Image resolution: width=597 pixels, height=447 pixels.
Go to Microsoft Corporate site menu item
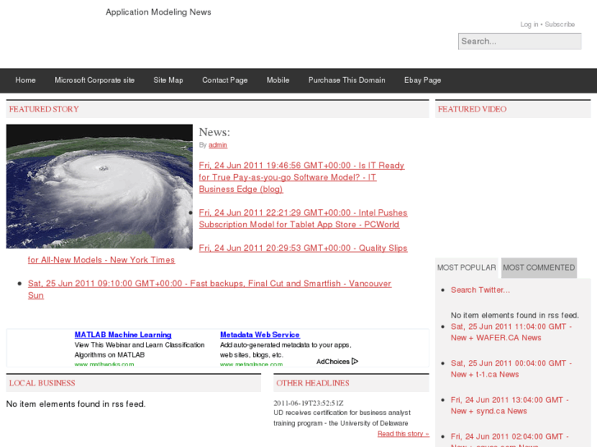click(94, 80)
